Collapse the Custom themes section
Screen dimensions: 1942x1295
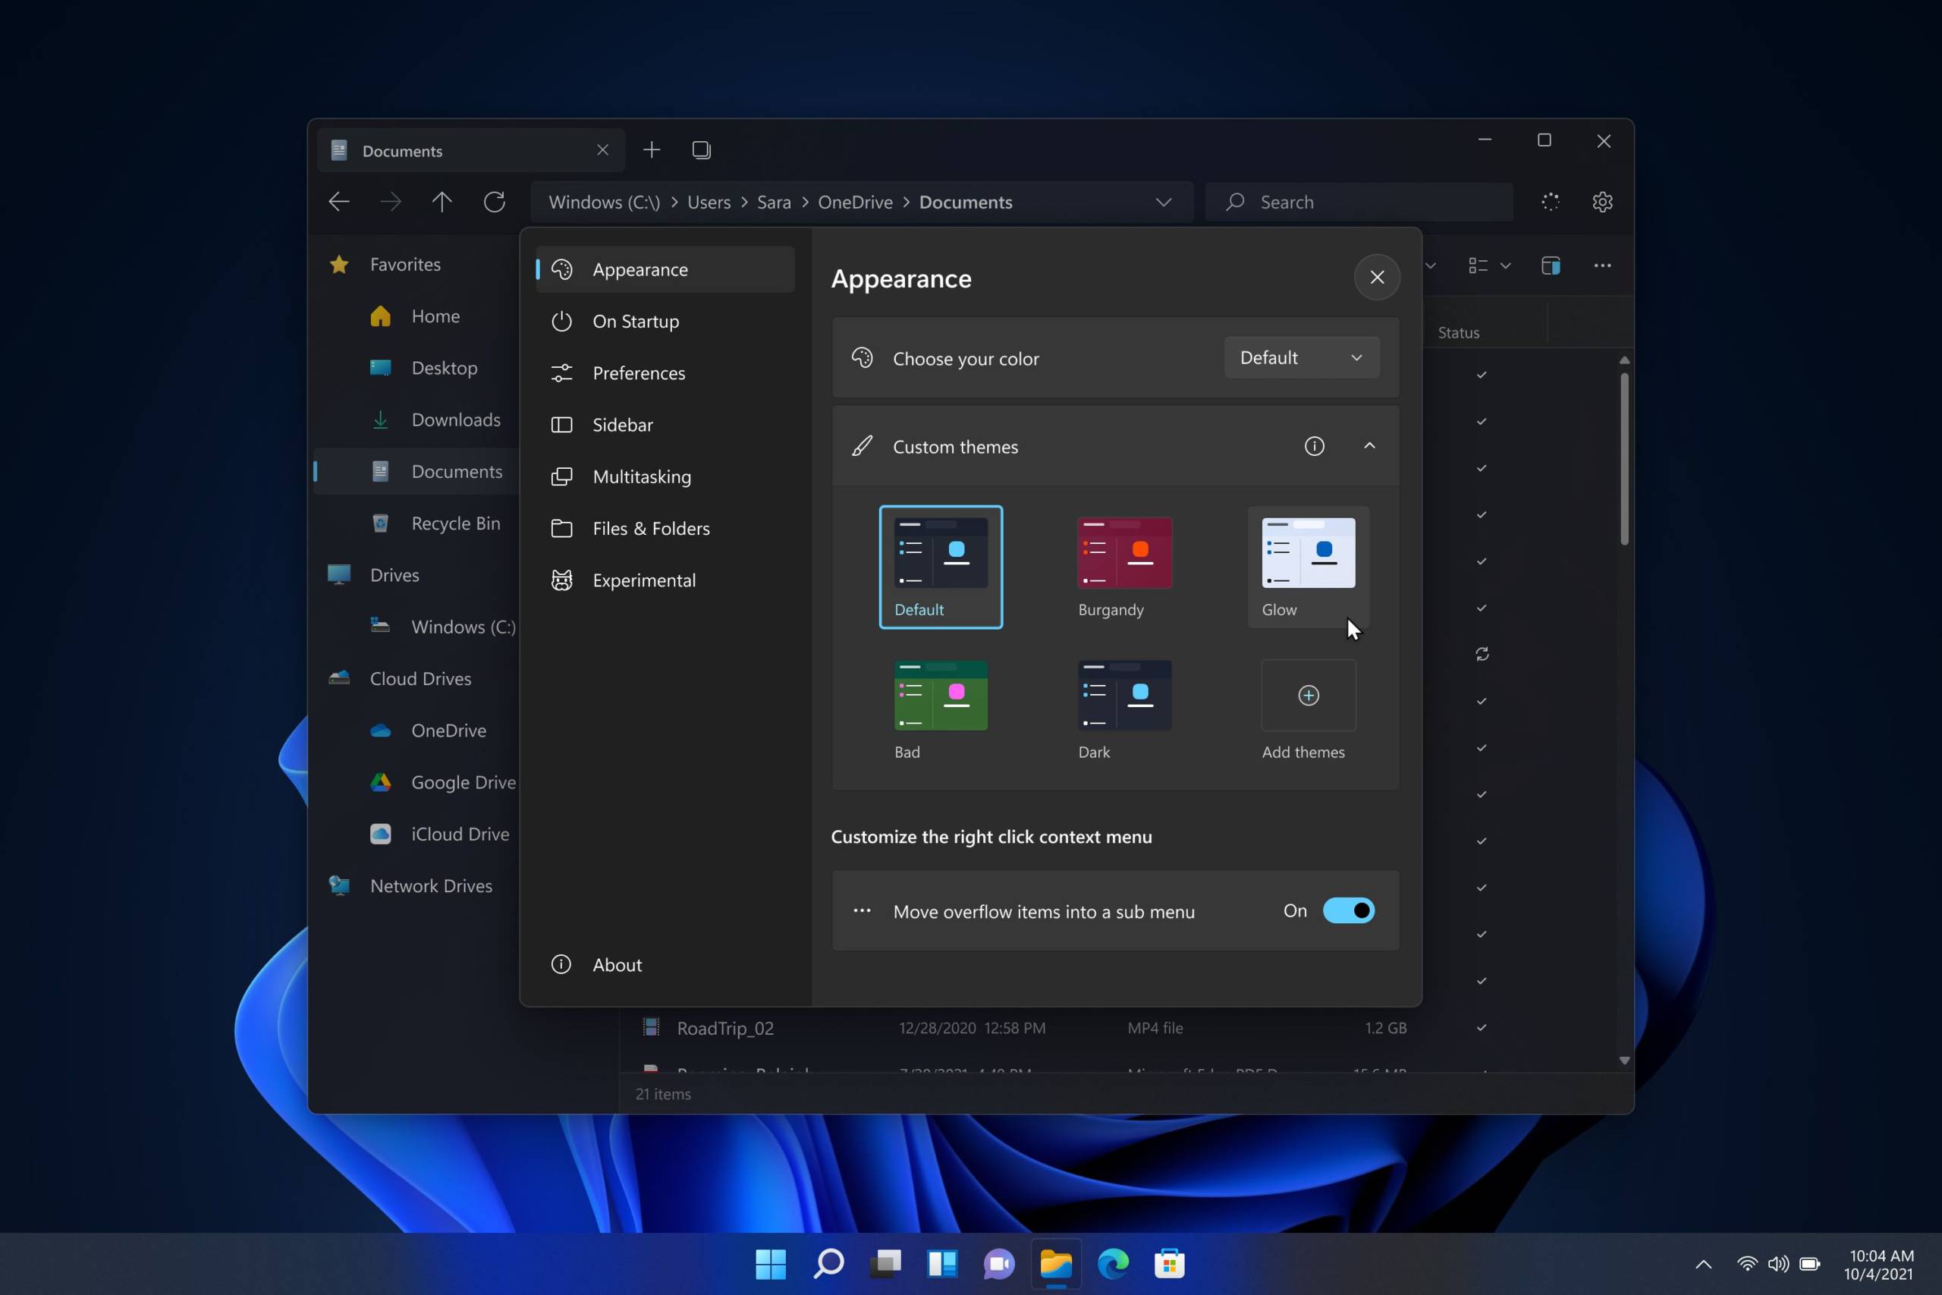[x=1369, y=446]
